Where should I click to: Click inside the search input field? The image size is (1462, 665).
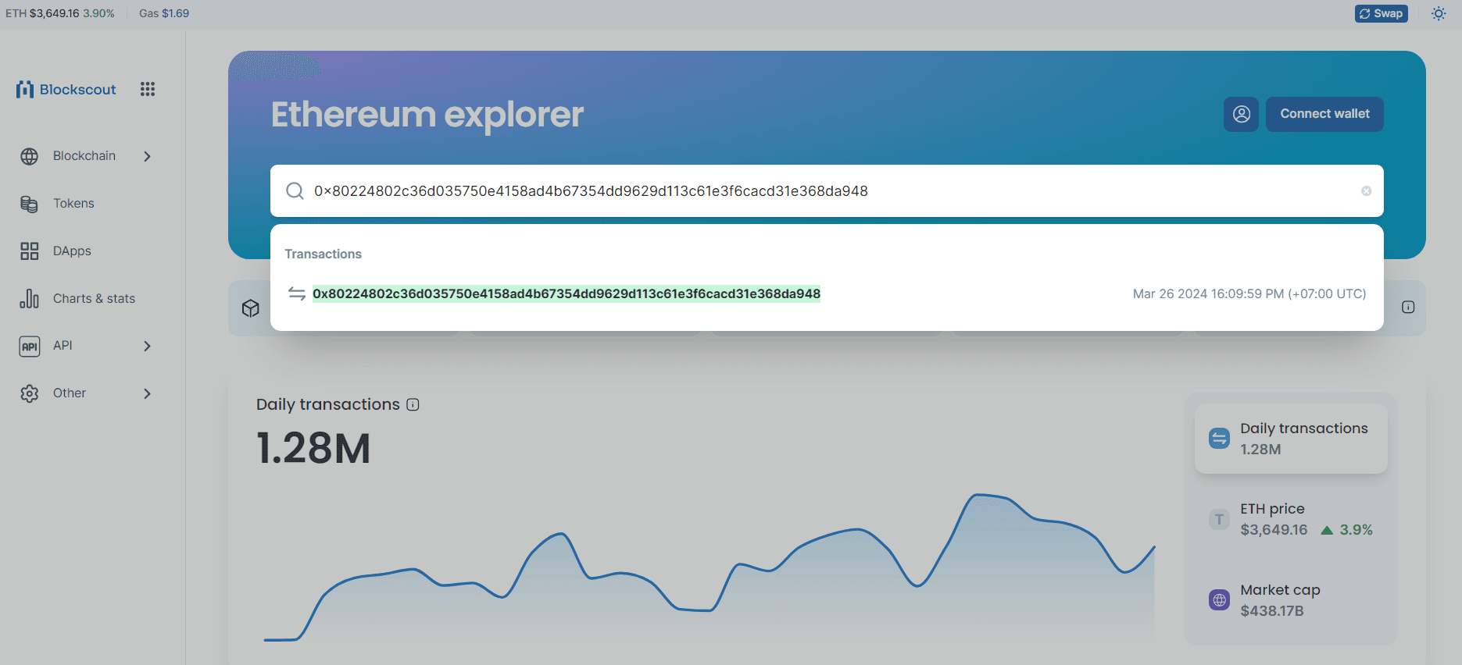coord(827,190)
